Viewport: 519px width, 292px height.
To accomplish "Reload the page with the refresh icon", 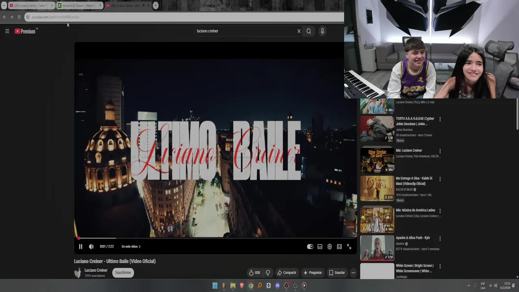I will tap(19, 17).
